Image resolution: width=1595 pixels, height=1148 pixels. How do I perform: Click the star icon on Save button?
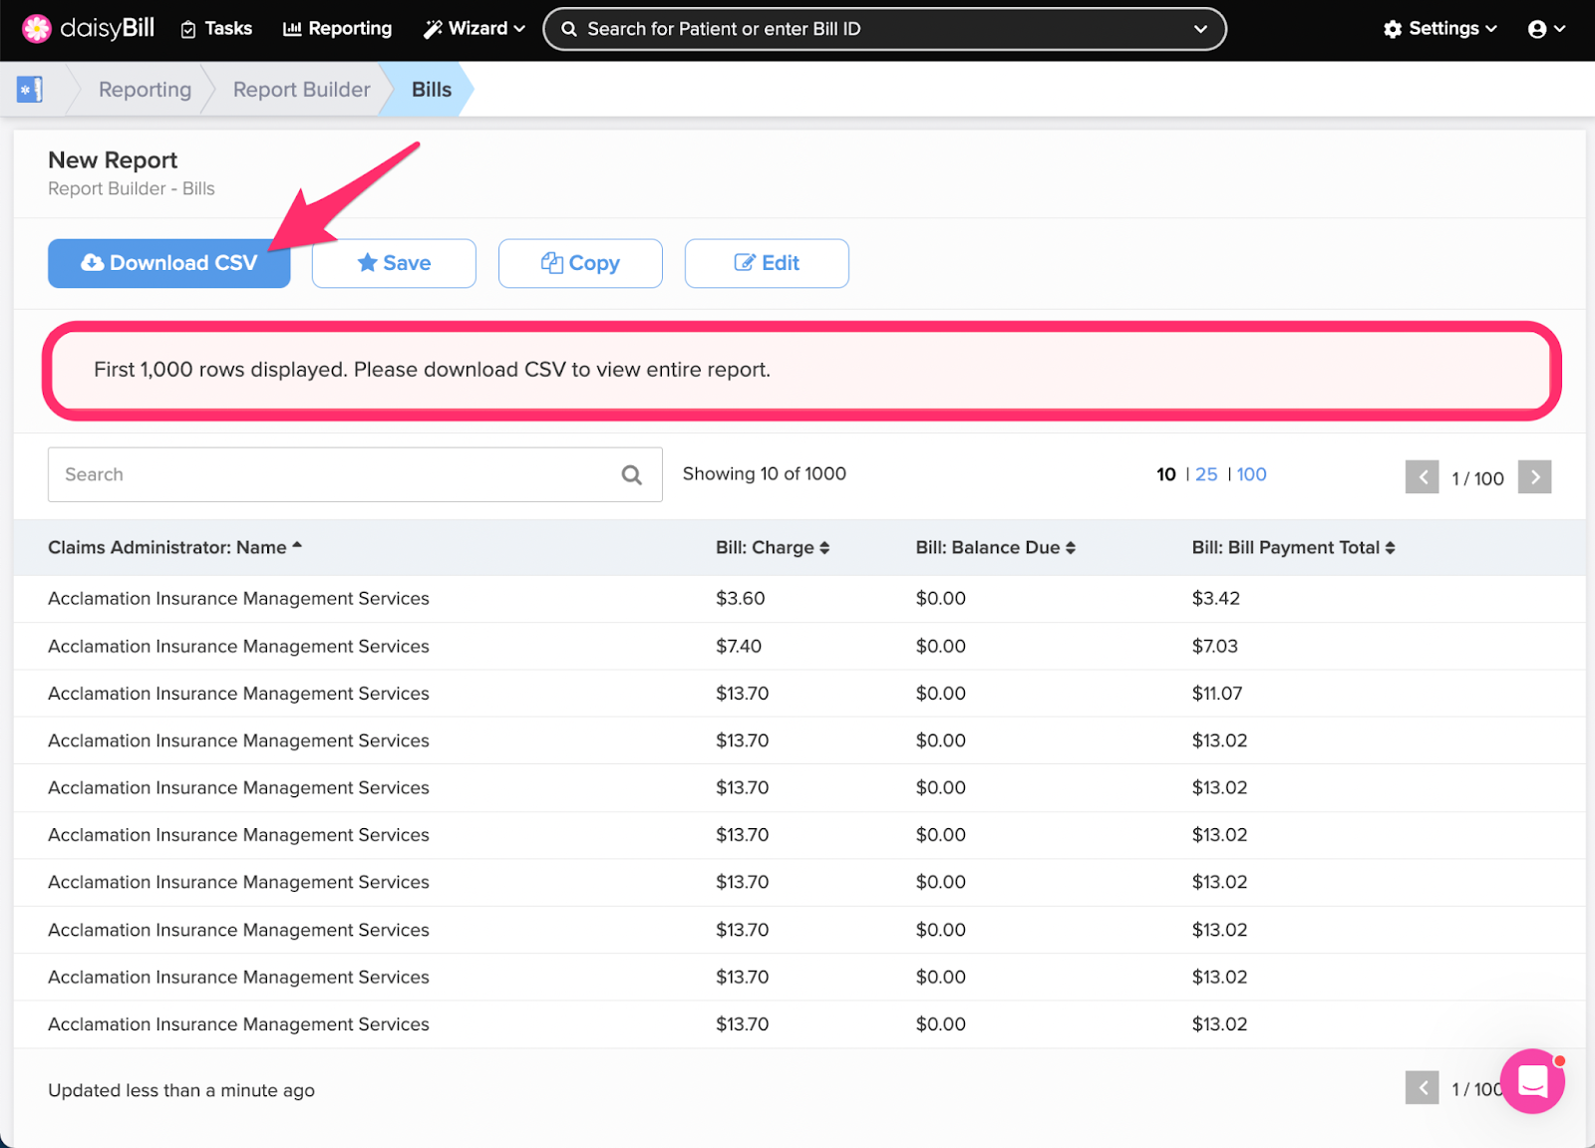tap(367, 263)
